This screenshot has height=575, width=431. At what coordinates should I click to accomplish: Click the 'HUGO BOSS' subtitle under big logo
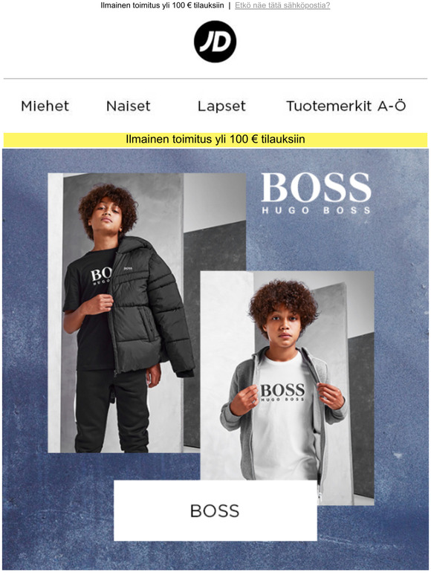click(x=316, y=210)
